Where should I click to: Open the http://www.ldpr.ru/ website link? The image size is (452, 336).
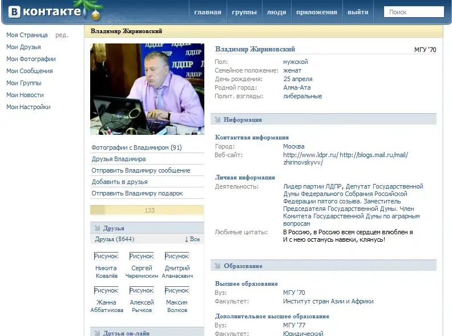pos(310,154)
